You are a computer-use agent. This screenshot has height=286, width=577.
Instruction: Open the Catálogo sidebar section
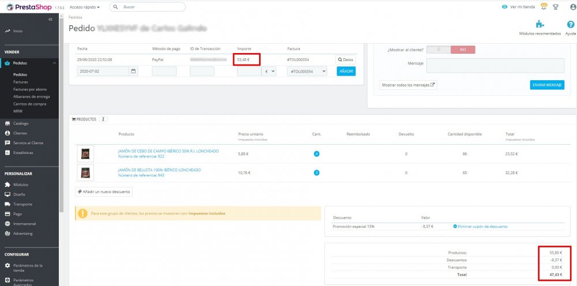coord(21,123)
